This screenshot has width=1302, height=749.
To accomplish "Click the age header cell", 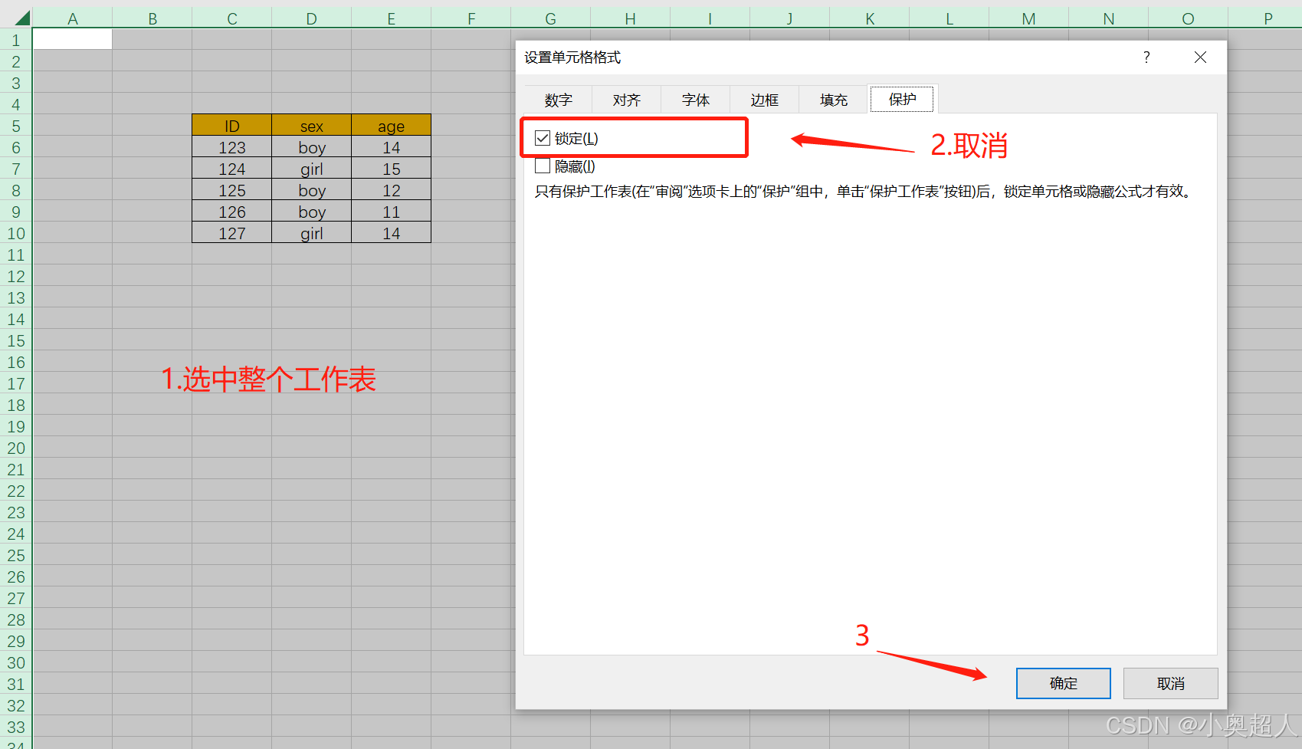I will [x=392, y=126].
